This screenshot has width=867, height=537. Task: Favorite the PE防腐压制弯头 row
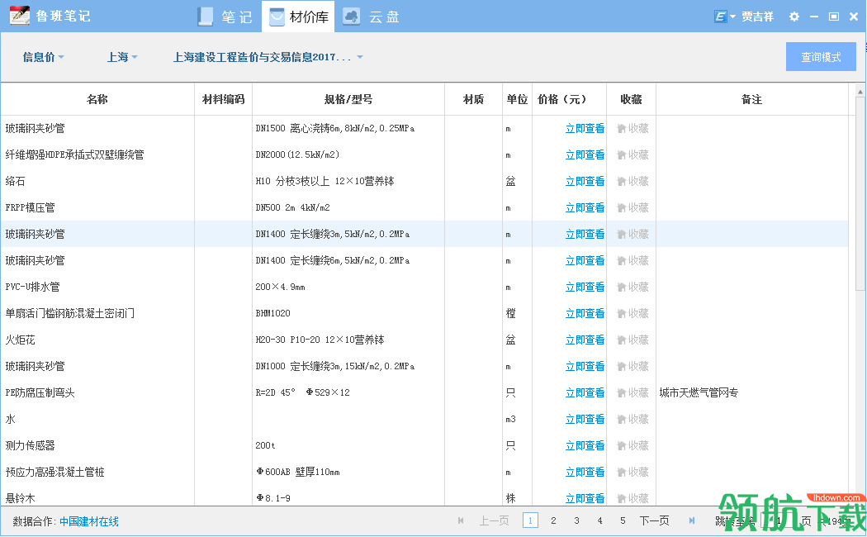click(x=632, y=393)
